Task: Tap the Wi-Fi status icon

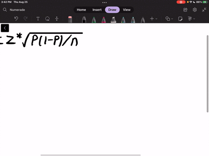Action: pos(191,2)
